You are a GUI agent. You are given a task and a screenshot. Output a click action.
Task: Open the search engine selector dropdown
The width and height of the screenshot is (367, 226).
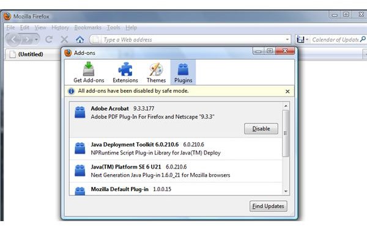coord(302,40)
